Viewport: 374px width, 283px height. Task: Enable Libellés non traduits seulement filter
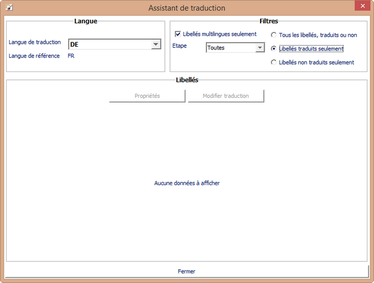tap(274, 63)
